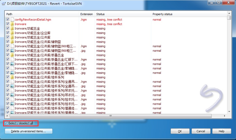The height and width of the screenshot is (140, 236).
Task: Click 'normal' property status of 全通吊 .hgm row
Action: click(157, 82)
